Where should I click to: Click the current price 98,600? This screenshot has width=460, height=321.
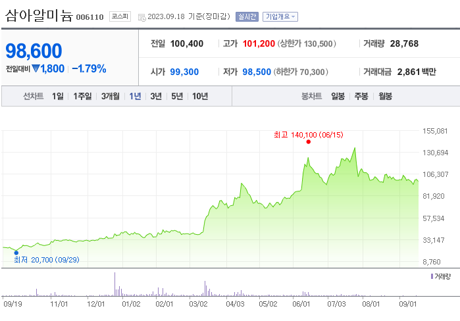pyautogui.click(x=34, y=51)
